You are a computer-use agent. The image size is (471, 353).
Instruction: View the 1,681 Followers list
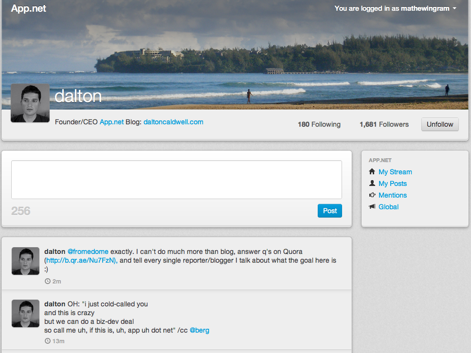384,124
